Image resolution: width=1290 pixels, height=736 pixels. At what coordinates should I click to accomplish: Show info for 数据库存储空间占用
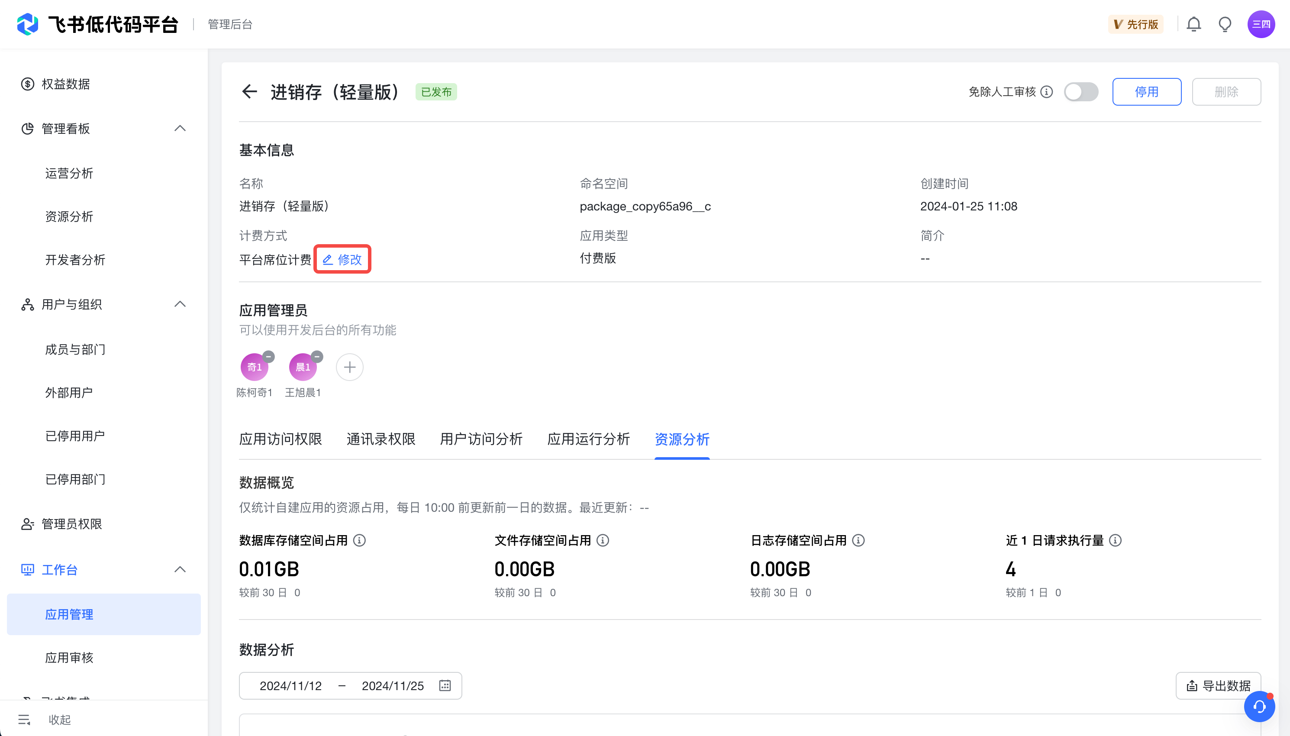coord(359,540)
